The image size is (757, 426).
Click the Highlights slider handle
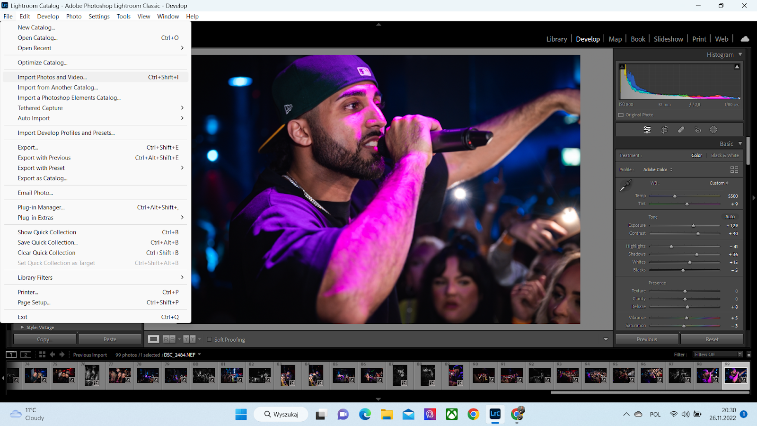pyautogui.click(x=671, y=247)
